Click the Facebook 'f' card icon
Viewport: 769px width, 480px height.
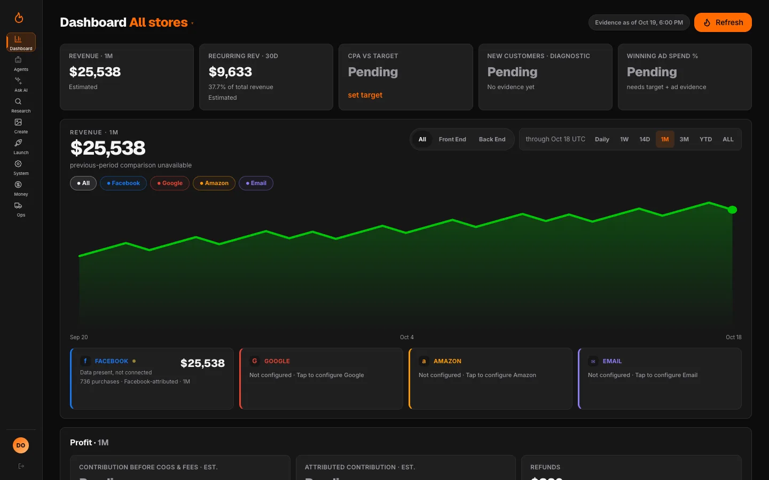[x=85, y=361]
